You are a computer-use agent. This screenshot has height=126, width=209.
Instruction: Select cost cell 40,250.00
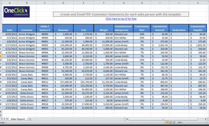tap(84, 49)
